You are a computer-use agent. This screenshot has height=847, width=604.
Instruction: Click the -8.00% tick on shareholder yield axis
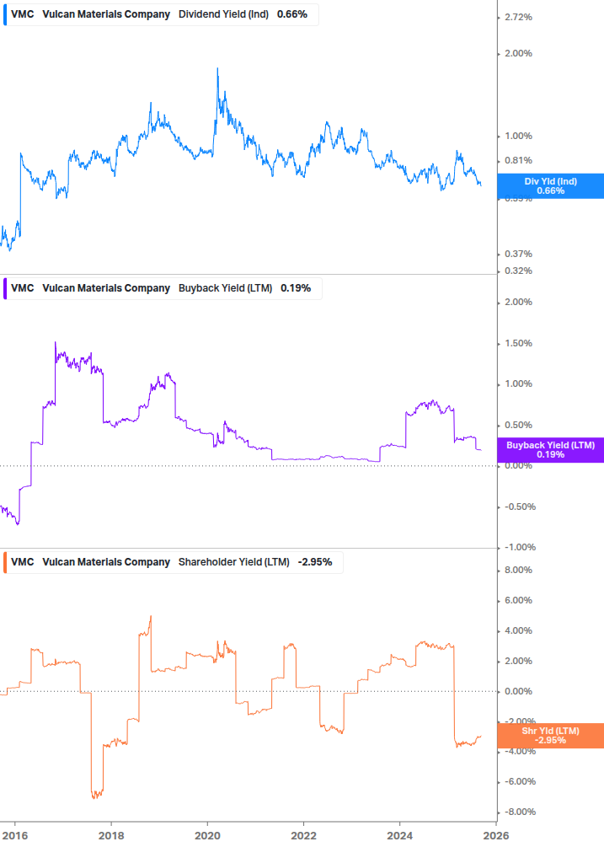point(521,812)
